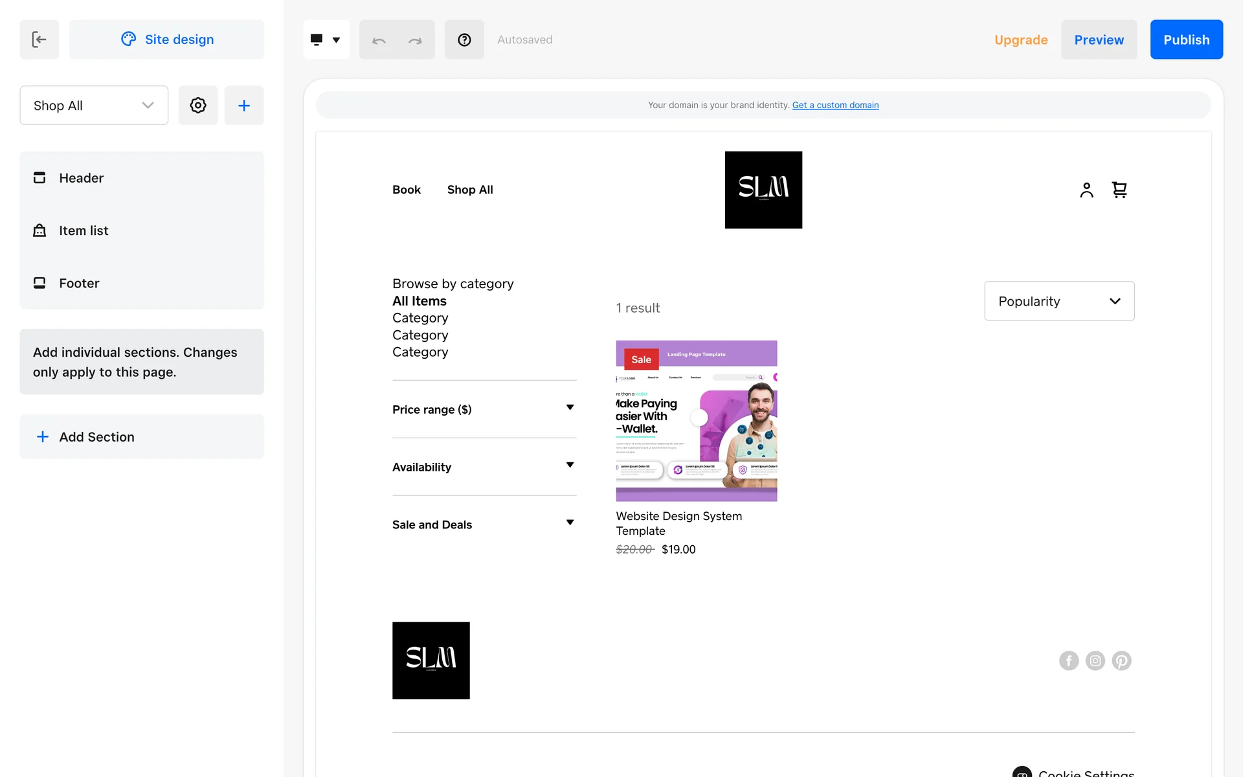Click the shopping cart icon
1243x777 pixels.
tap(1119, 190)
